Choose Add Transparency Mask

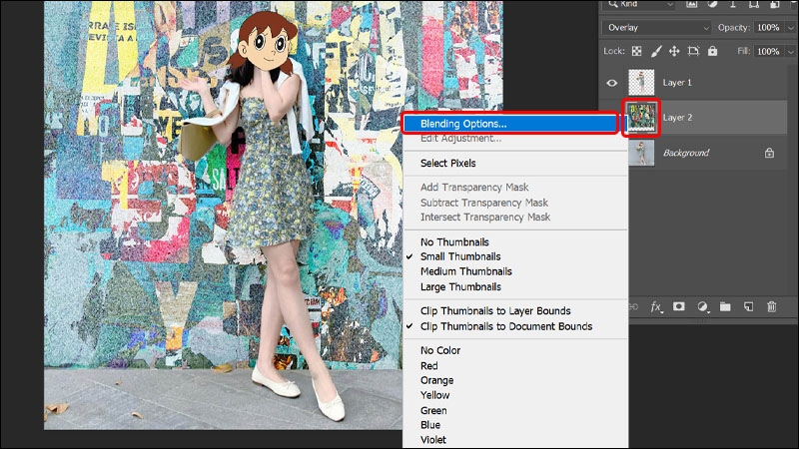(x=474, y=188)
